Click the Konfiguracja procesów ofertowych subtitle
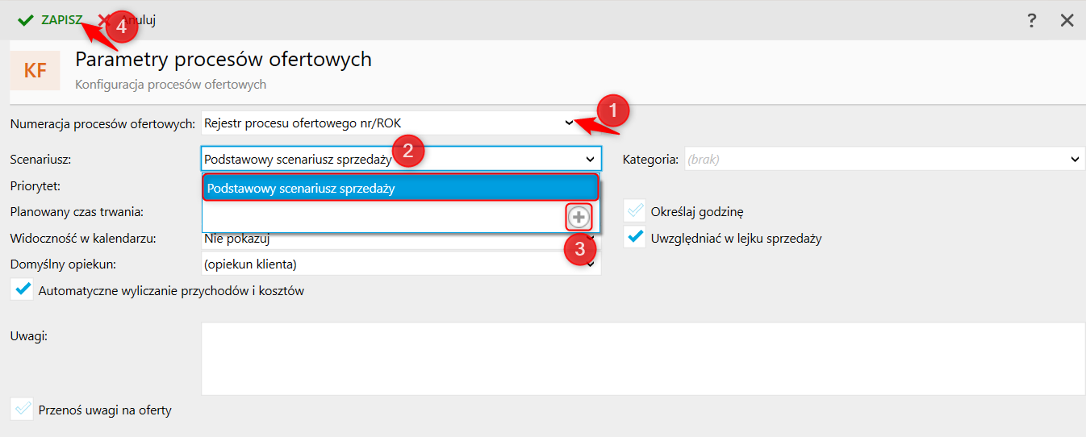 (x=170, y=84)
